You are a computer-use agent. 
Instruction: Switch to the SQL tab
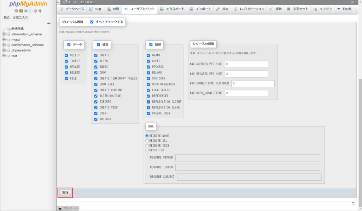click(x=95, y=9)
